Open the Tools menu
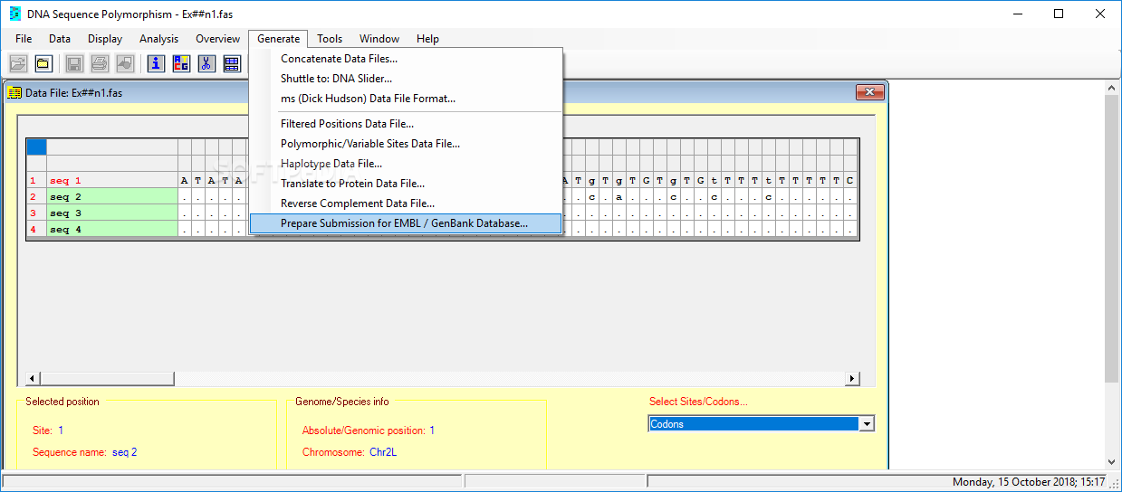1122x492 pixels. pyautogui.click(x=330, y=39)
